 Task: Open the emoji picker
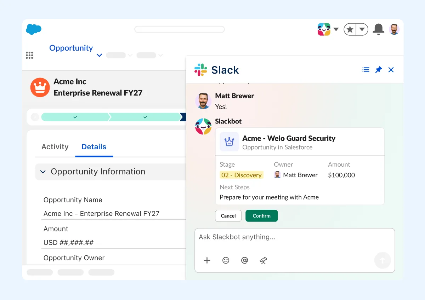point(226,260)
